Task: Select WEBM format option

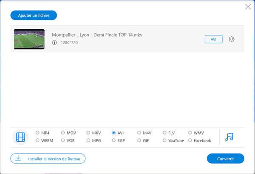Action: [x=38, y=140]
